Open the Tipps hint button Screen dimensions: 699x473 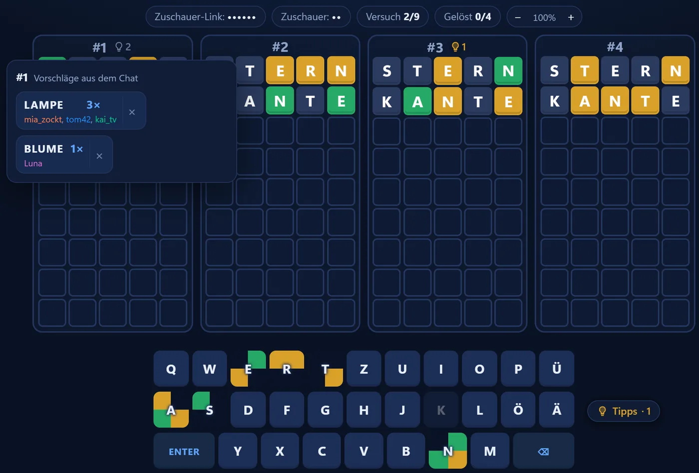(x=624, y=411)
